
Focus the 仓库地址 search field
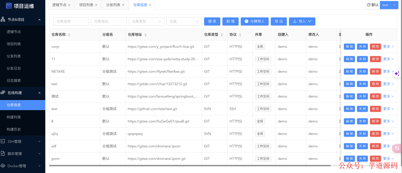click(109, 22)
